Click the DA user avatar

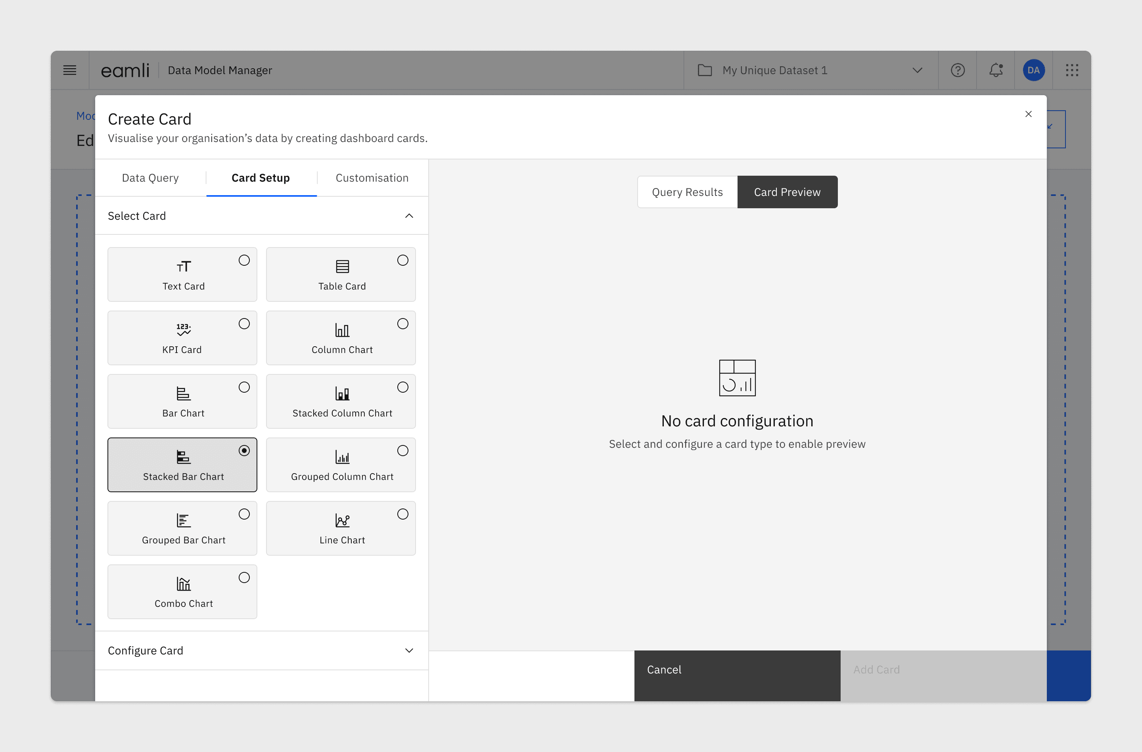1033,70
